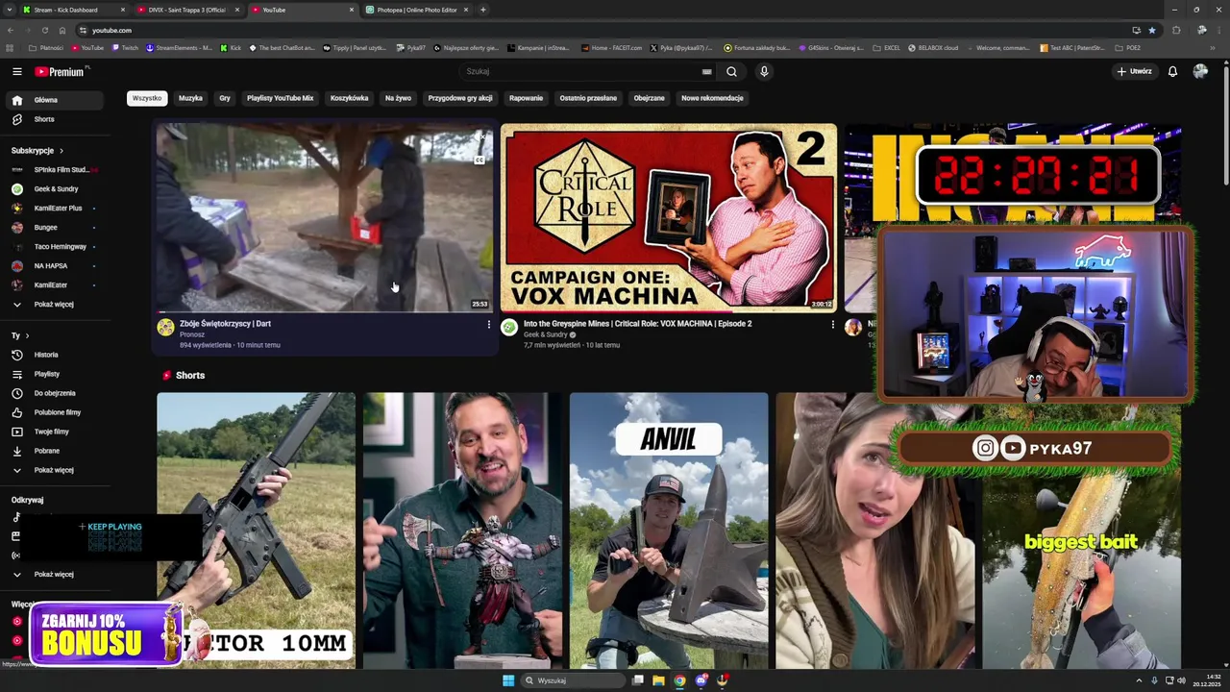Select the Muzyka filter chip
This screenshot has width=1230, height=692.
coord(190,98)
